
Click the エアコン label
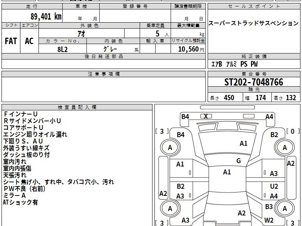pos(29,25)
